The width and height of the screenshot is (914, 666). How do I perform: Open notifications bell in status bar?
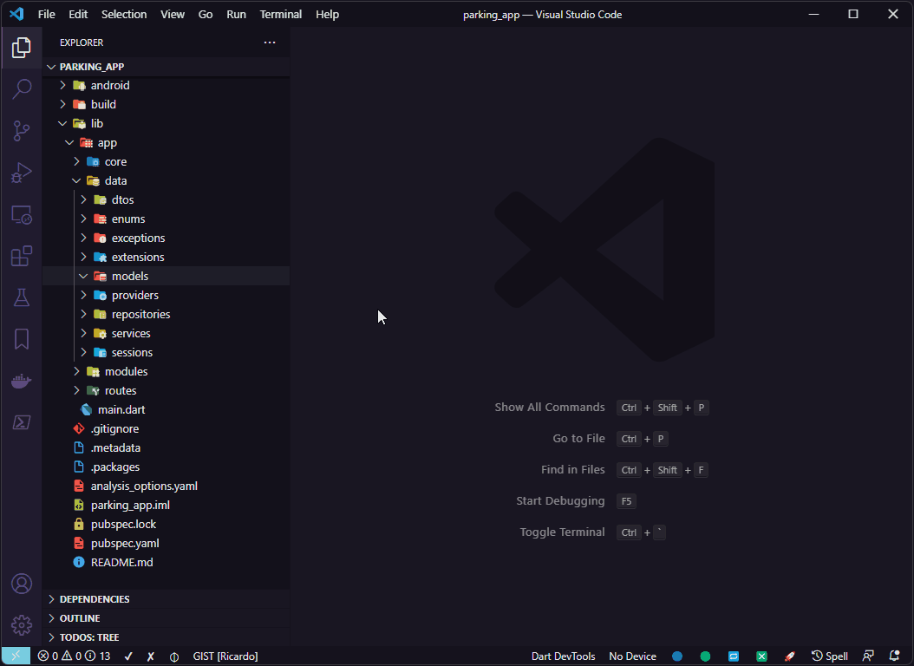tap(894, 656)
